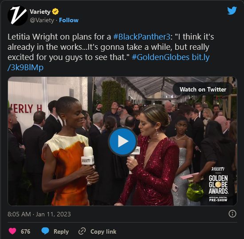Play the Letitia Wright interview video
This screenshot has height=239, width=244.
tap(122, 141)
